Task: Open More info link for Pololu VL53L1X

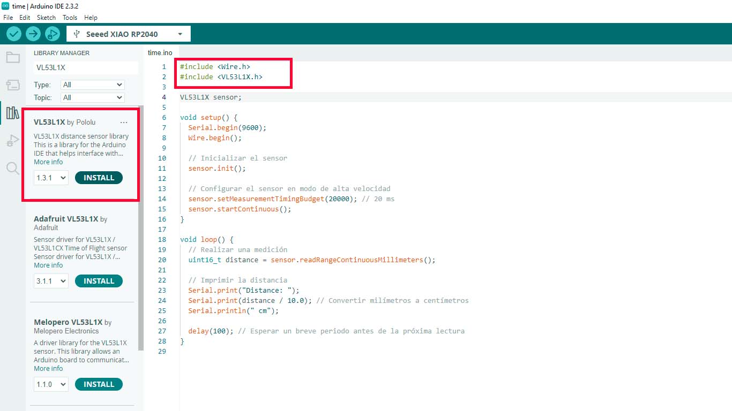Action: pos(48,162)
